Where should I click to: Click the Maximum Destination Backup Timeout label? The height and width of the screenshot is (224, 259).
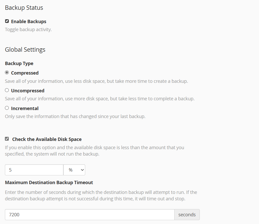tap(49, 183)
